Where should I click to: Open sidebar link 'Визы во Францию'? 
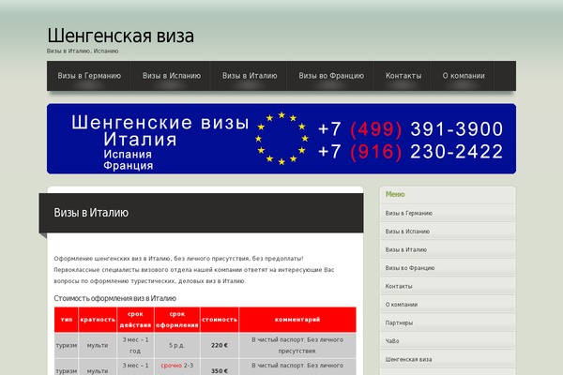point(410,268)
